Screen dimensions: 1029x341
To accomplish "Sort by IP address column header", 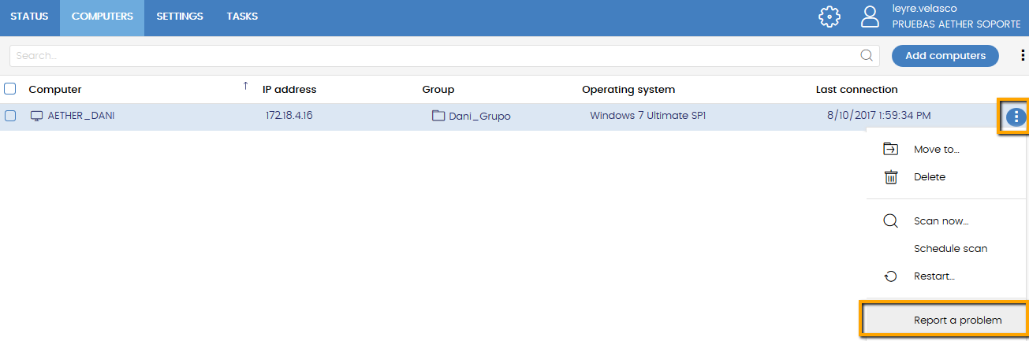I will pyautogui.click(x=289, y=90).
